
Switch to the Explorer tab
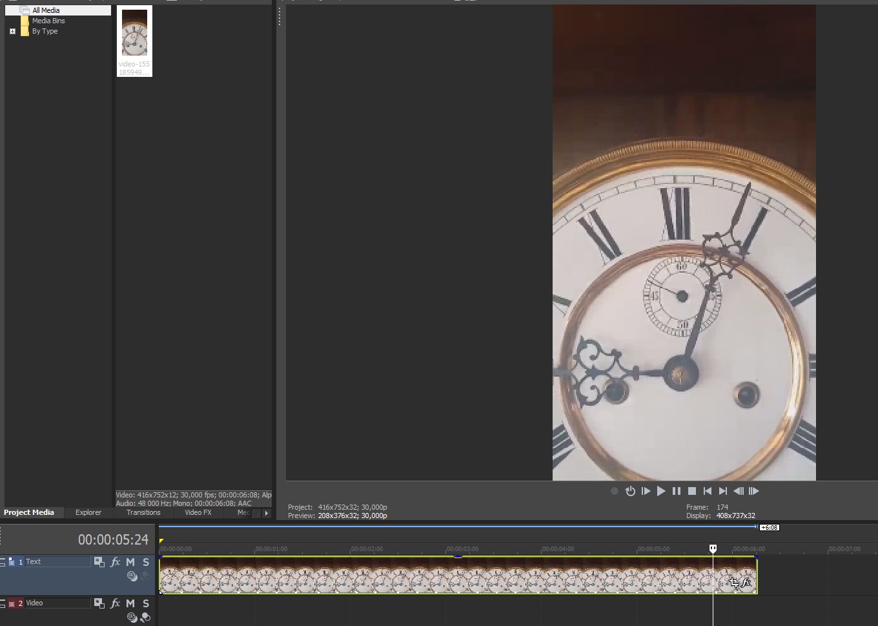(x=88, y=512)
